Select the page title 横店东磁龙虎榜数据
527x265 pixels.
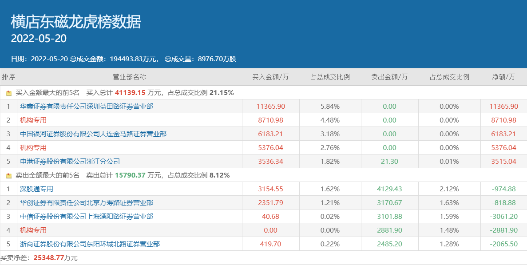[x=76, y=22]
